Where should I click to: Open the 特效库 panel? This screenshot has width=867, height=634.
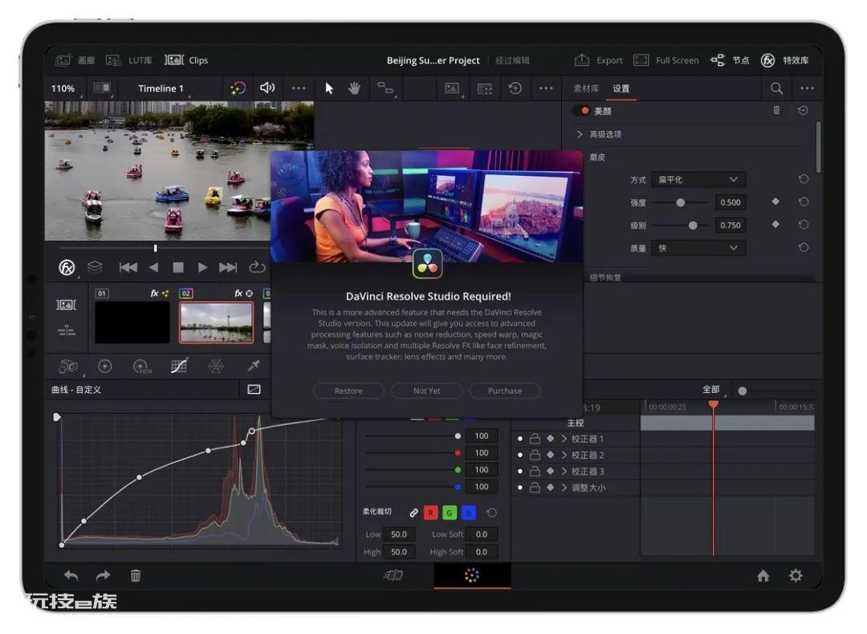[784, 60]
